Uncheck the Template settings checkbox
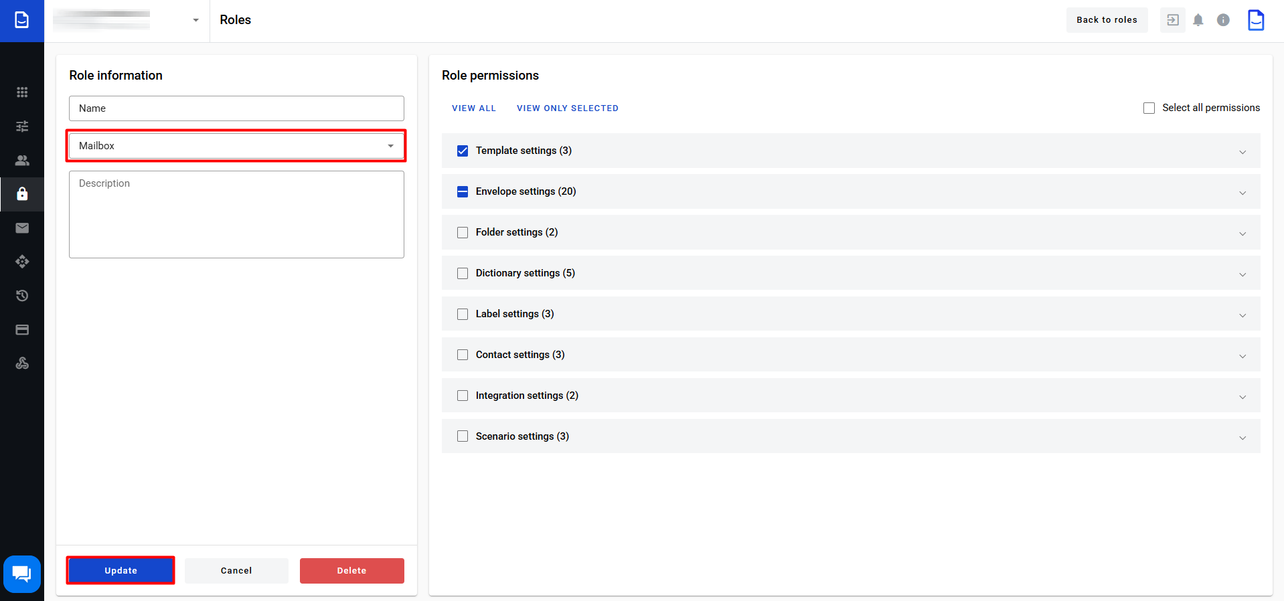This screenshot has width=1284, height=601. (463, 151)
